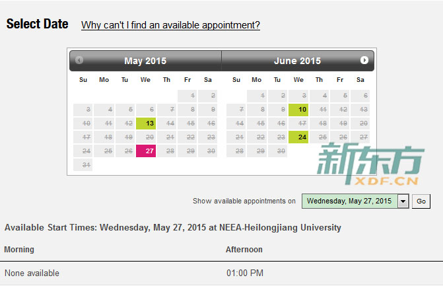Click the Wednesday, May 27, 2015 combo box
Viewport: 443px width, 286px height.
355,201
